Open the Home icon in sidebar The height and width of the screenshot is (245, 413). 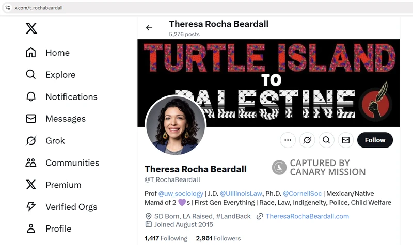pos(31,53)
